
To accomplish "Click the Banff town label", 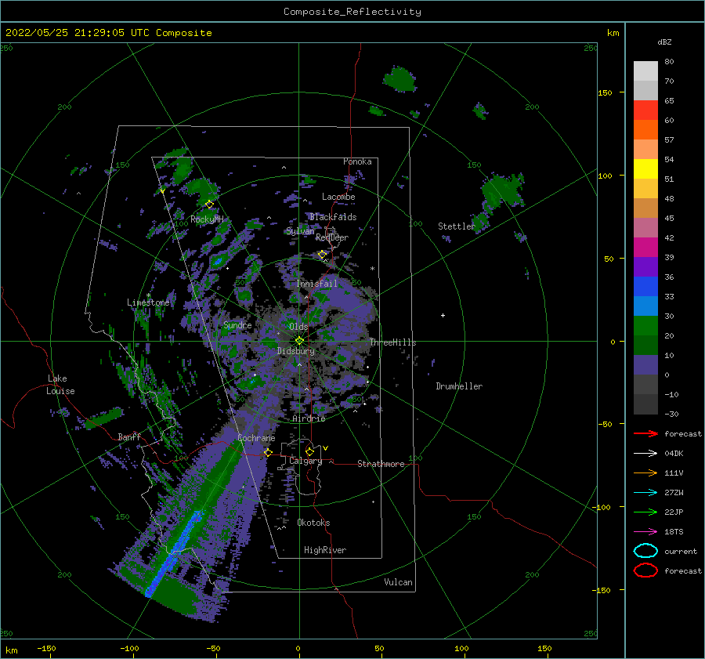I will 129,436.
